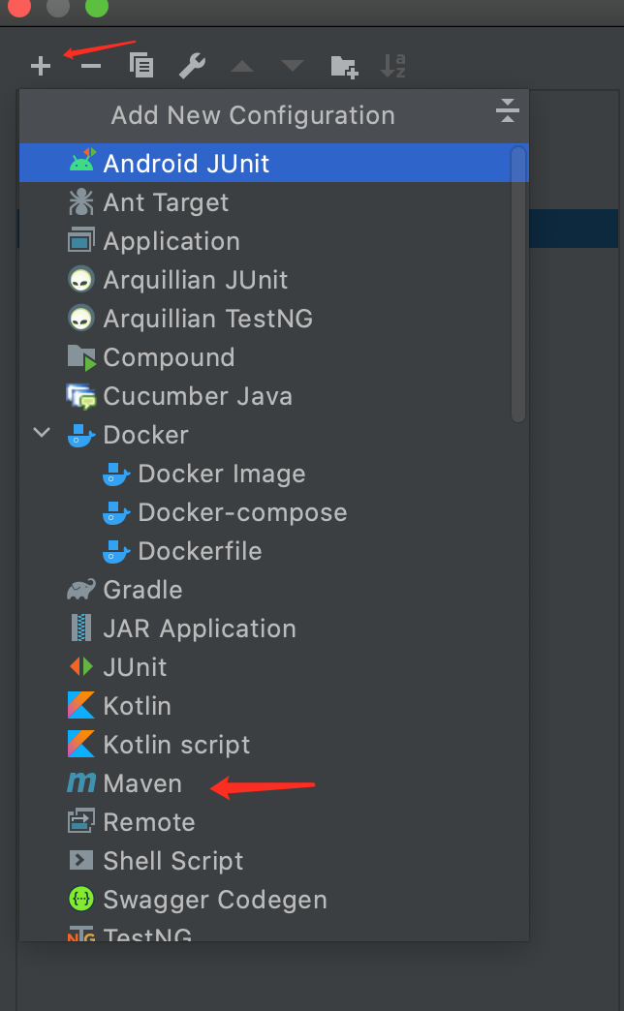Click the collapse-all icon in popup header

click(507, 110)
